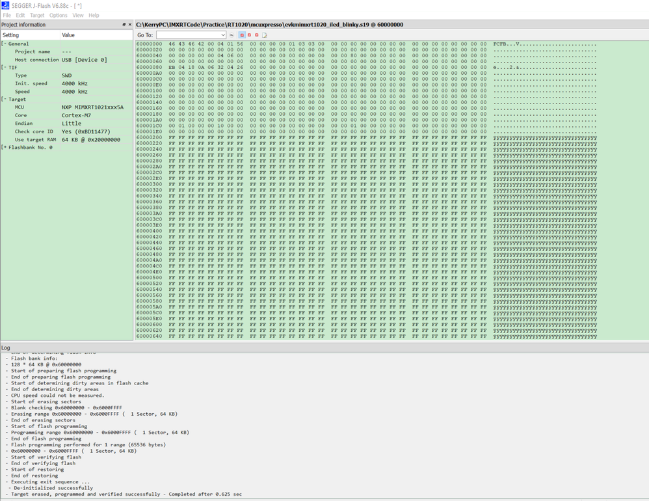Screen dimensions: 649x501
Task: Select the 4-byte hex display mode icon
Action: click(256, 34)
